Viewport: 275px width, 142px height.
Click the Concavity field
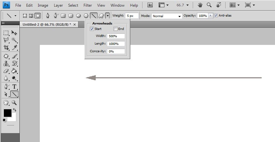point(116,51)
